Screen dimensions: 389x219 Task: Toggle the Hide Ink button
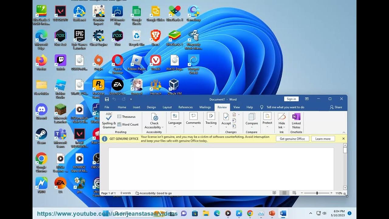(282, 121)
